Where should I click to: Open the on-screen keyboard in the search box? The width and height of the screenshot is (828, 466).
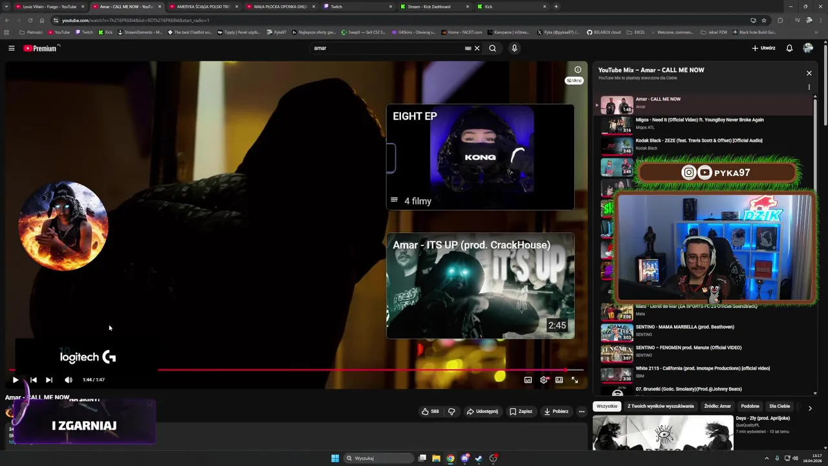468,48
